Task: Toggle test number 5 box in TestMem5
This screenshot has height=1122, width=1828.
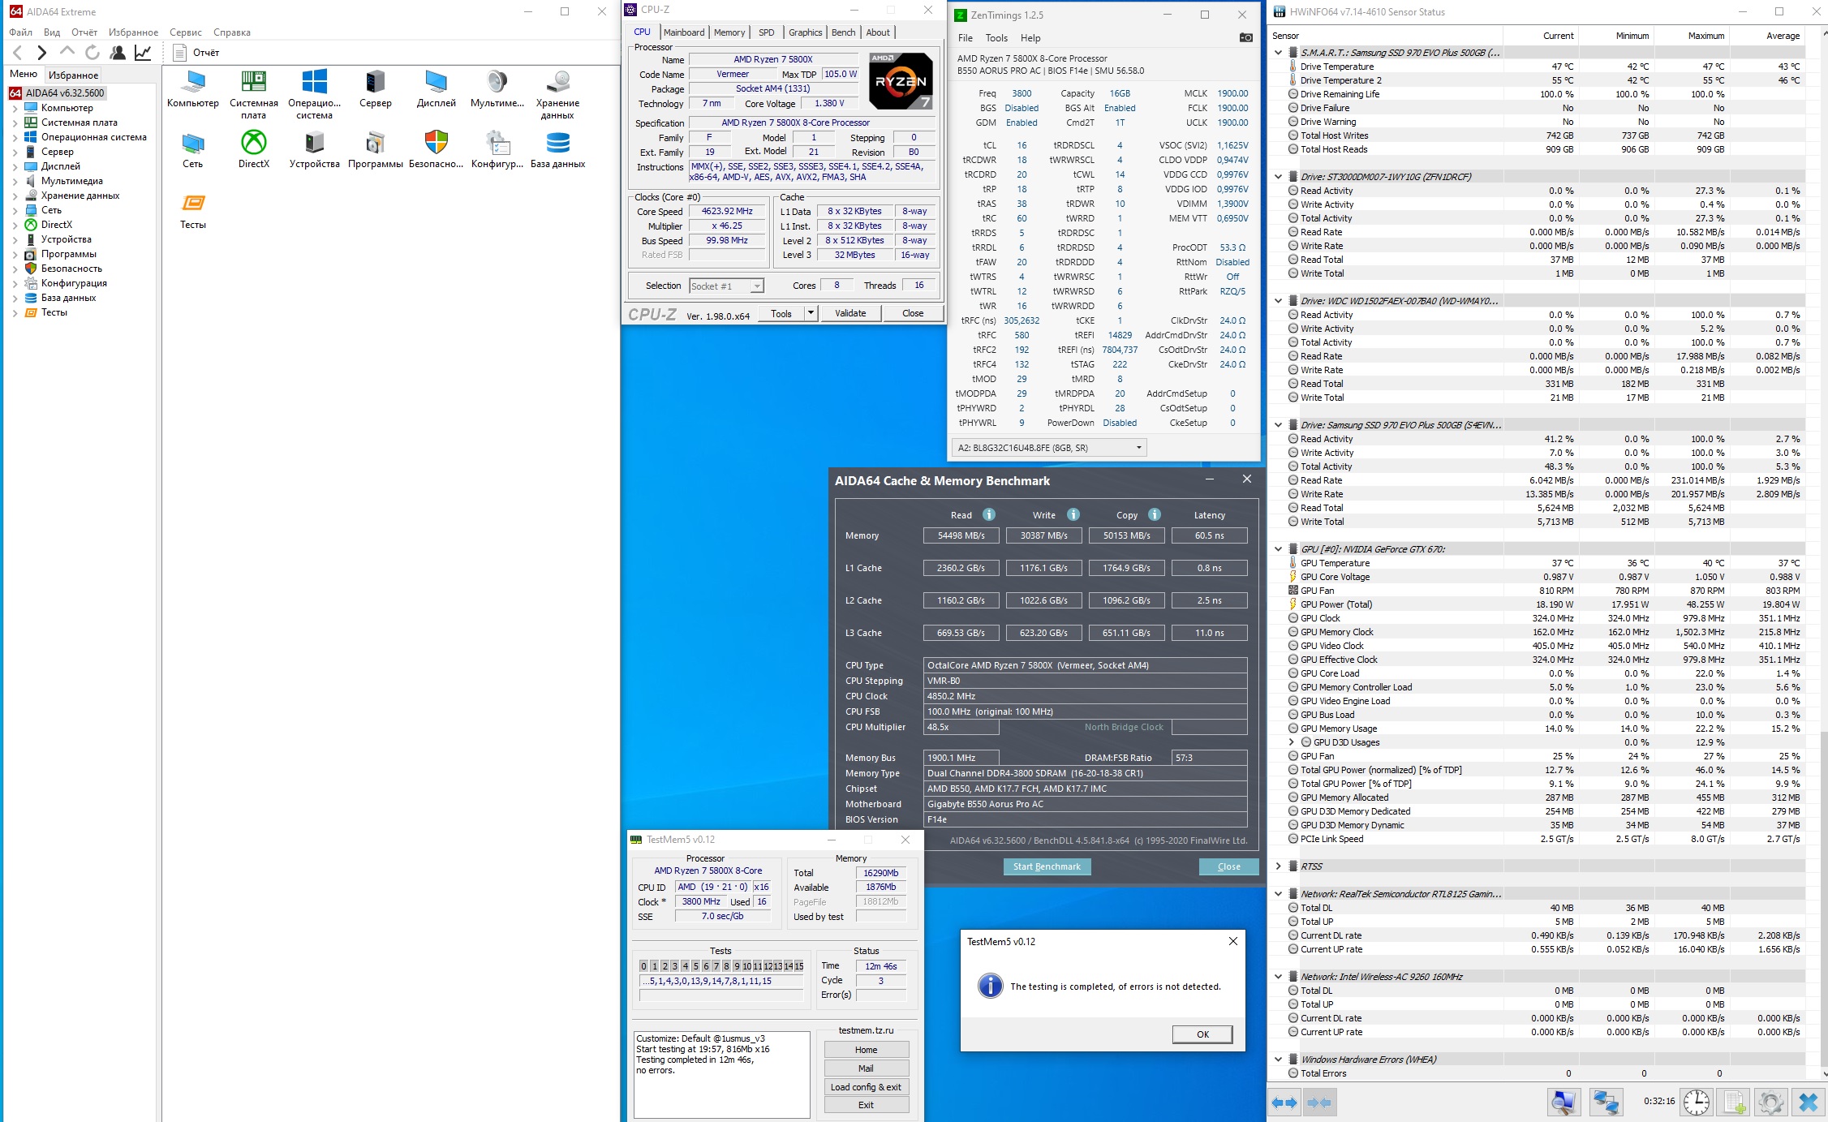Action: coord(695,965)
